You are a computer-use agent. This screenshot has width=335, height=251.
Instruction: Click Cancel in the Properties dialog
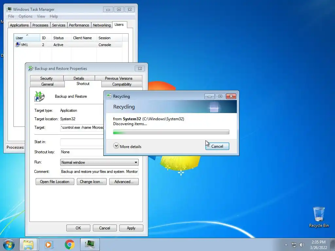(x=105, y=228)
